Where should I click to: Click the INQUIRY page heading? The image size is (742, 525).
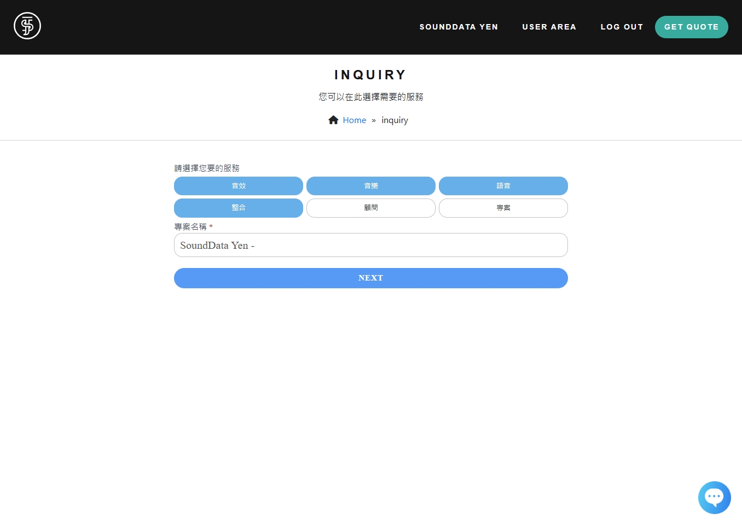370,75
